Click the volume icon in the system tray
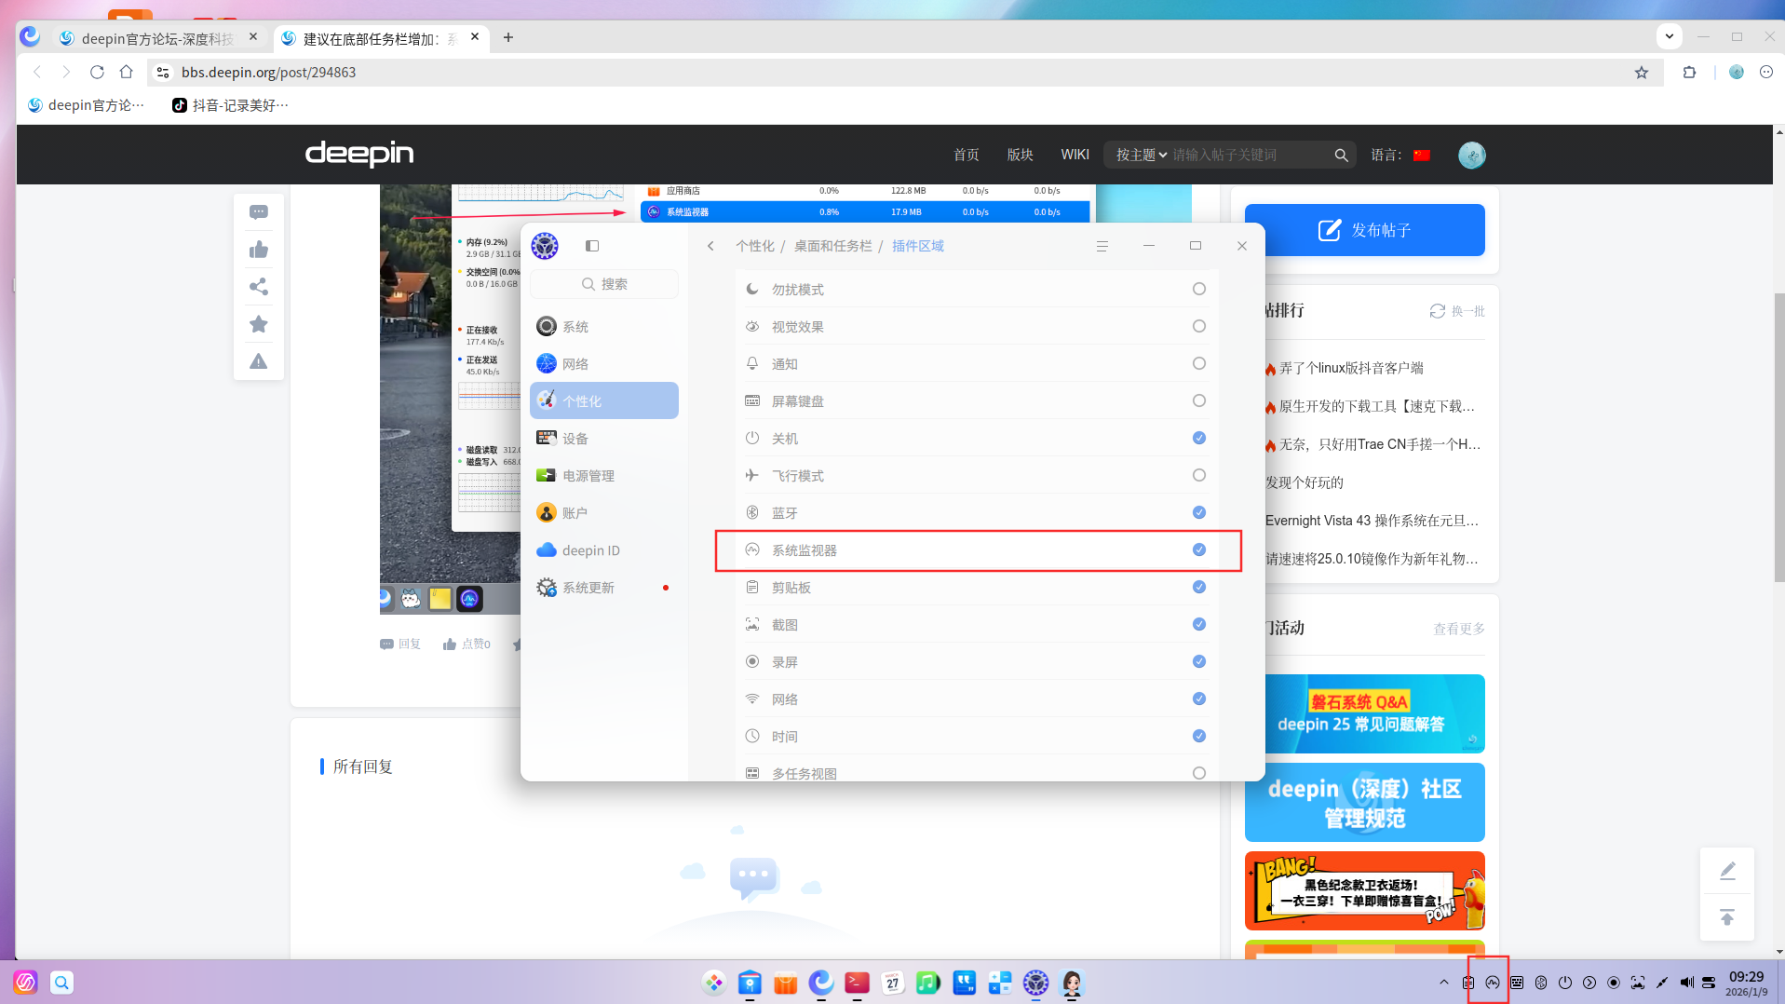Image resolution: width=1785 pixels, height=1004 pixels. (1686, 983)
